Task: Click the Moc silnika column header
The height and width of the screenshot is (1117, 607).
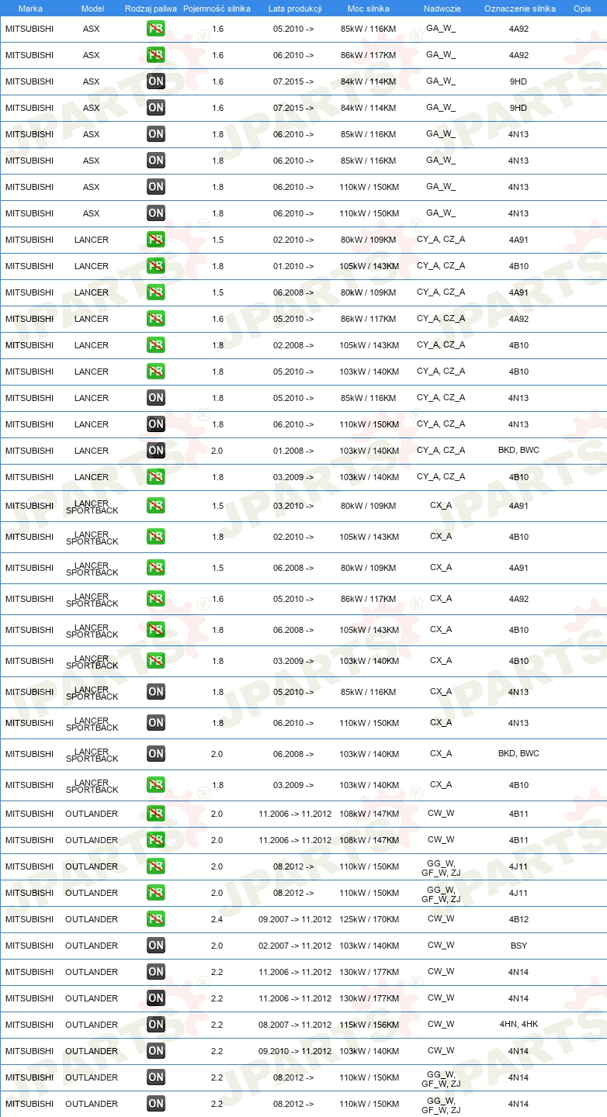Action: point(369,9)
